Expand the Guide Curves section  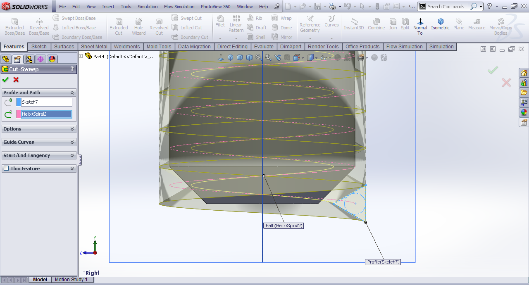tap(72, 142)
